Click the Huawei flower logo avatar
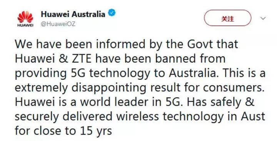Viewport: 277px width, 141px height. pyautogui.click(x=25, y=18)
